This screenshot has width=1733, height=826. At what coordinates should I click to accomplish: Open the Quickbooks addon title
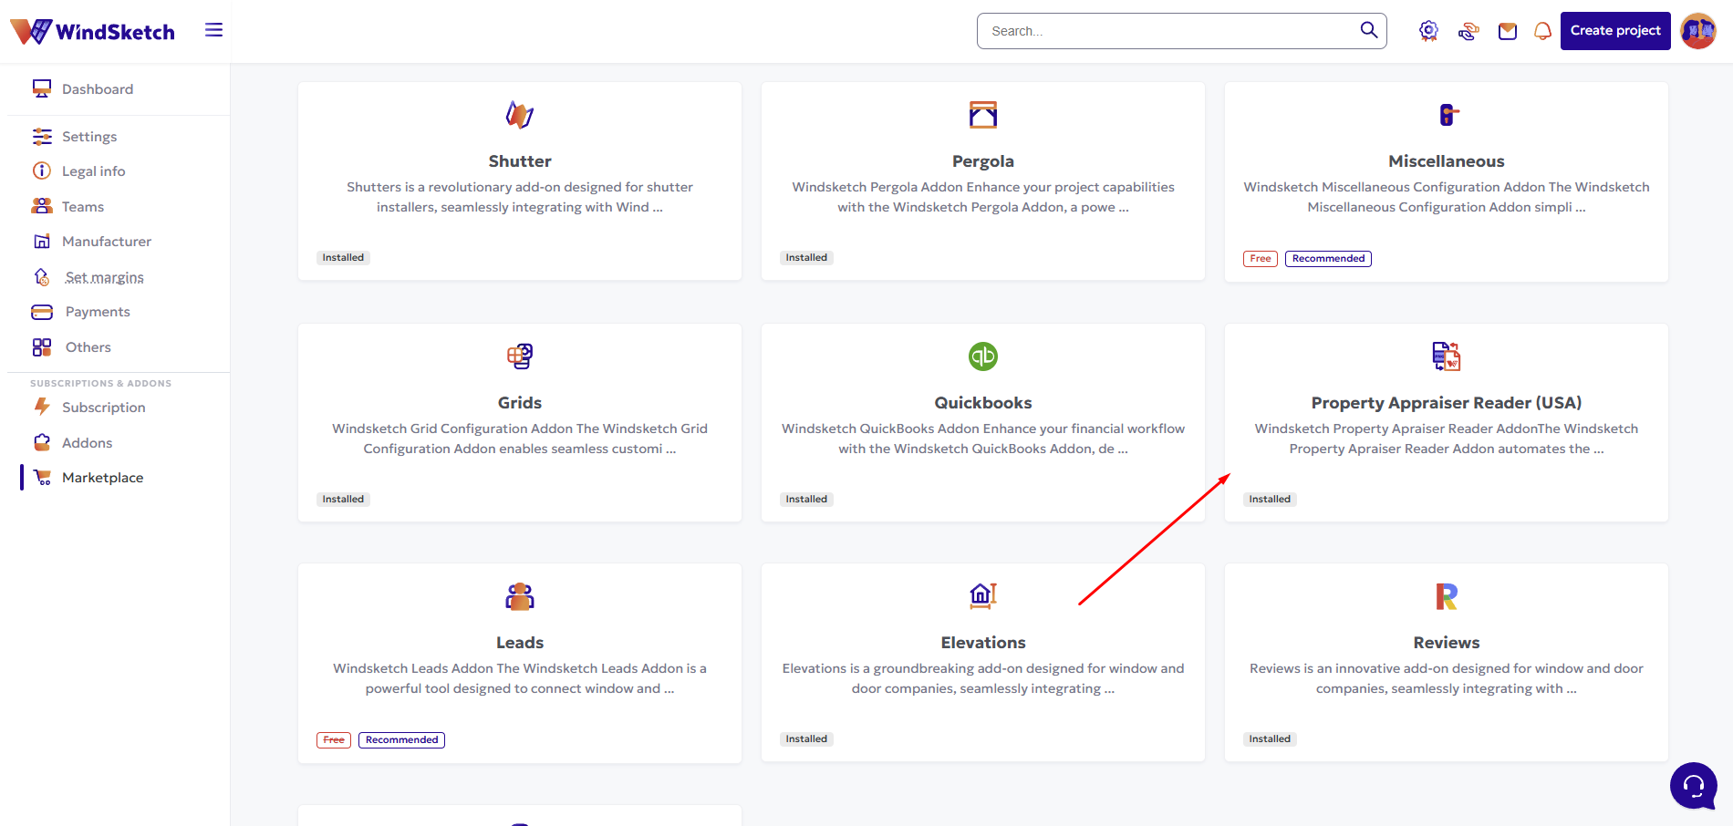[983, 403]
